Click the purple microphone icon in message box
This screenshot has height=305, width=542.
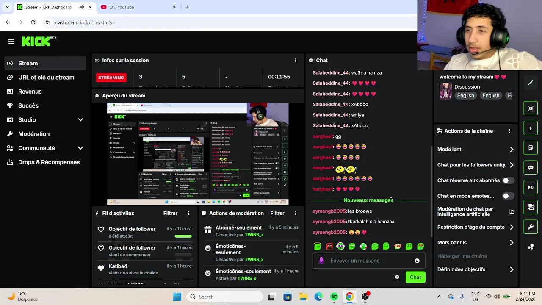point(321,261)
